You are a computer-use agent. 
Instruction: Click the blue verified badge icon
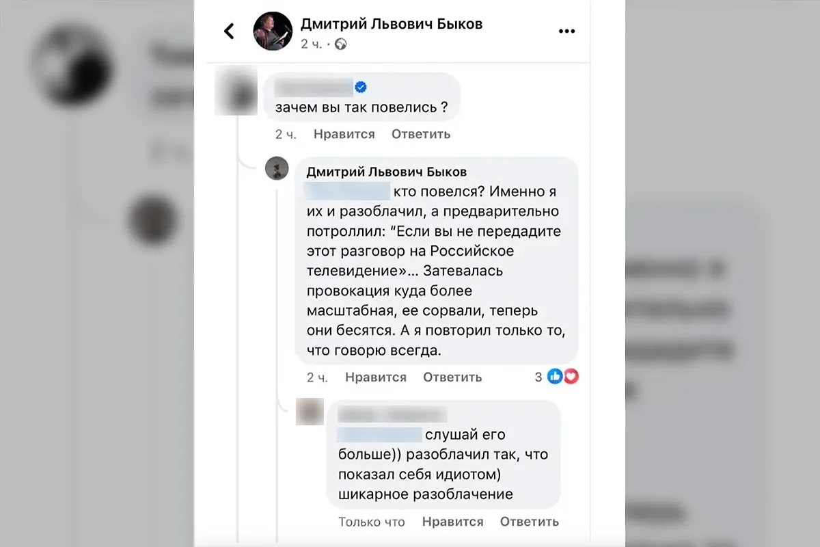click(x=361, y=87)
